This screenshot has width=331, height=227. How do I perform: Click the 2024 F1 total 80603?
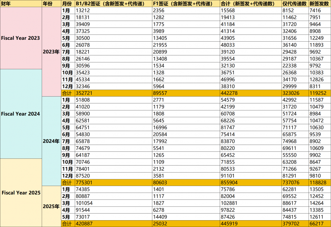tap(160, 183)
